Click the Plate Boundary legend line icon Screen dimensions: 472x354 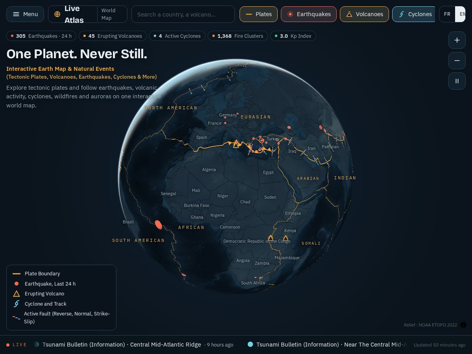pos(17,274)
